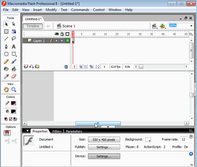Select the Pen tool
197x167 pixels.
point(6,47)
